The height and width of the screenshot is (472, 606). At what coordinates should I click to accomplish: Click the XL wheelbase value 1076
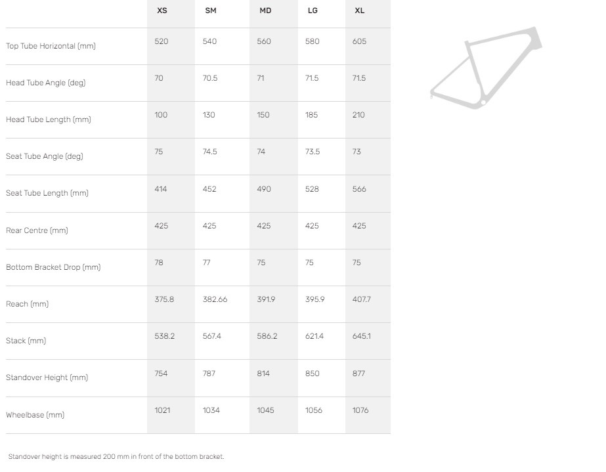click(360, 410)
